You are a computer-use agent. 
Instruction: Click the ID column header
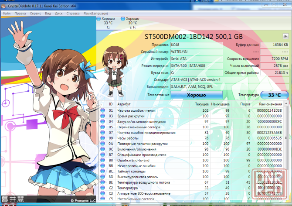111,104
